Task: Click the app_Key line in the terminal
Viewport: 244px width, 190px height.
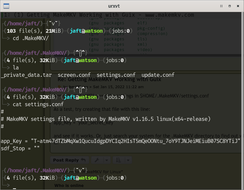Action: (121, 141)
